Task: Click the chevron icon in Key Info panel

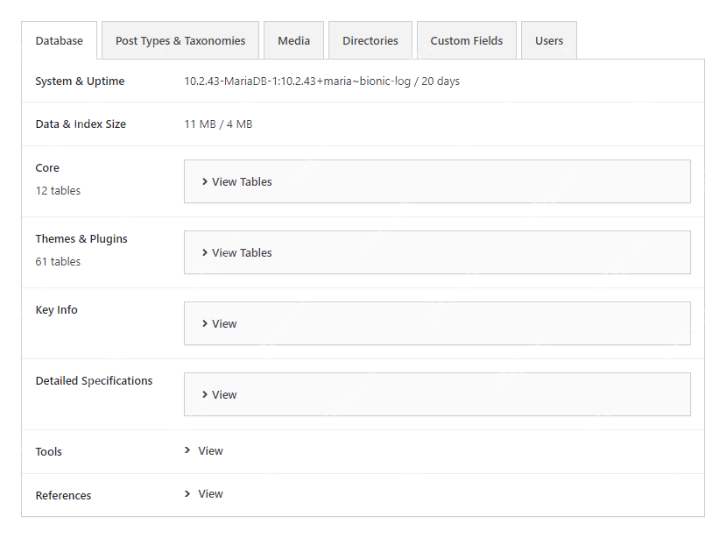Action: (205, 323)
